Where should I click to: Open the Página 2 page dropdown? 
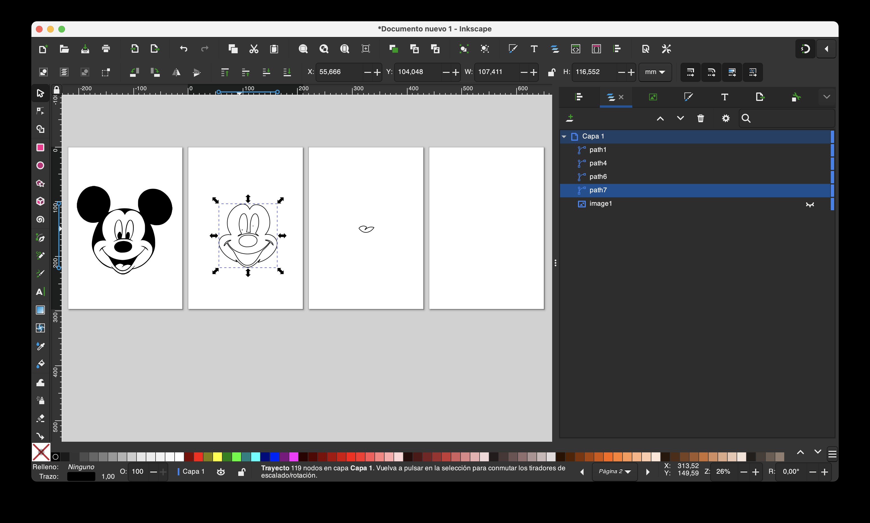(615, 471)
